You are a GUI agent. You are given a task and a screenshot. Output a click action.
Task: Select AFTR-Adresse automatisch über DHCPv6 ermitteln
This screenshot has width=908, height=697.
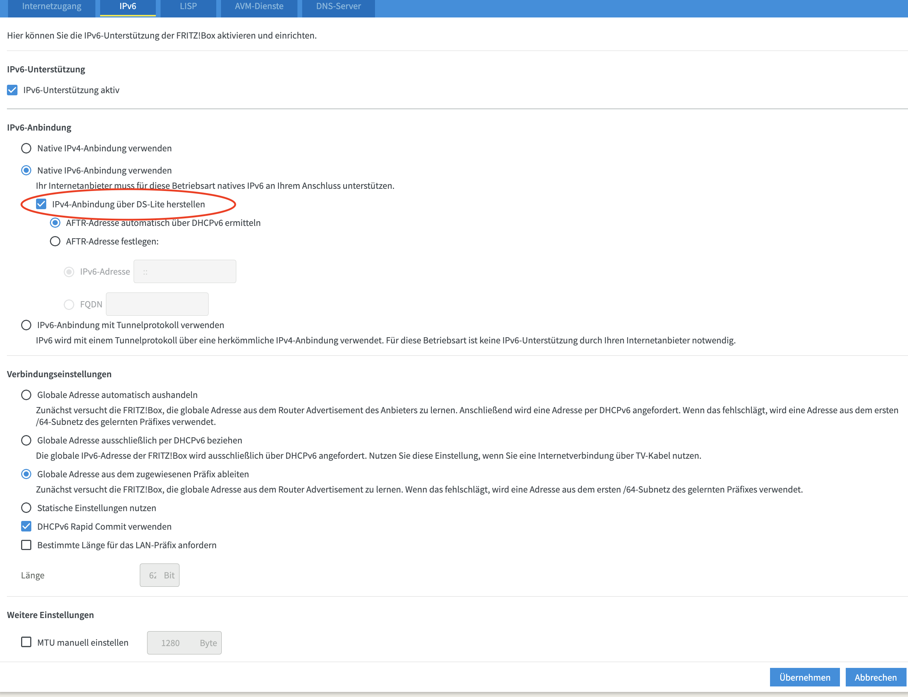(55, 223)
